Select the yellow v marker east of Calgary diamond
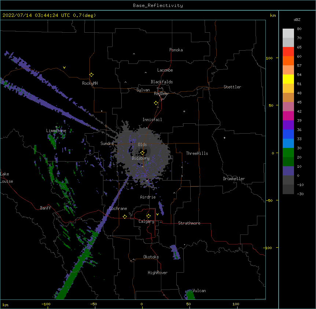316x309 pixels. (157, 214)
